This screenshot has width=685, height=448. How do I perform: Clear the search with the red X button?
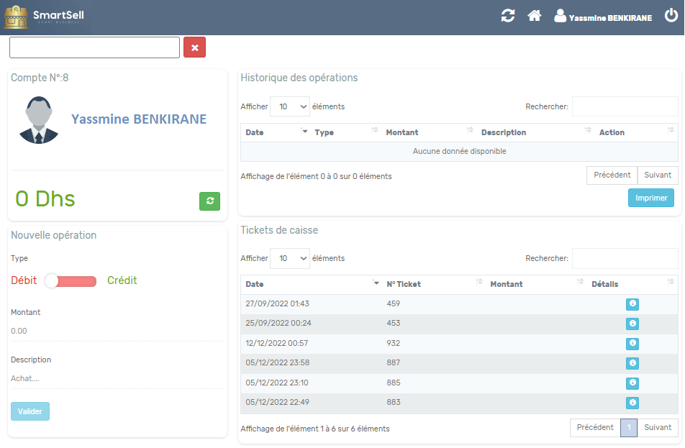pyautogui.click(x=194, y=47)
